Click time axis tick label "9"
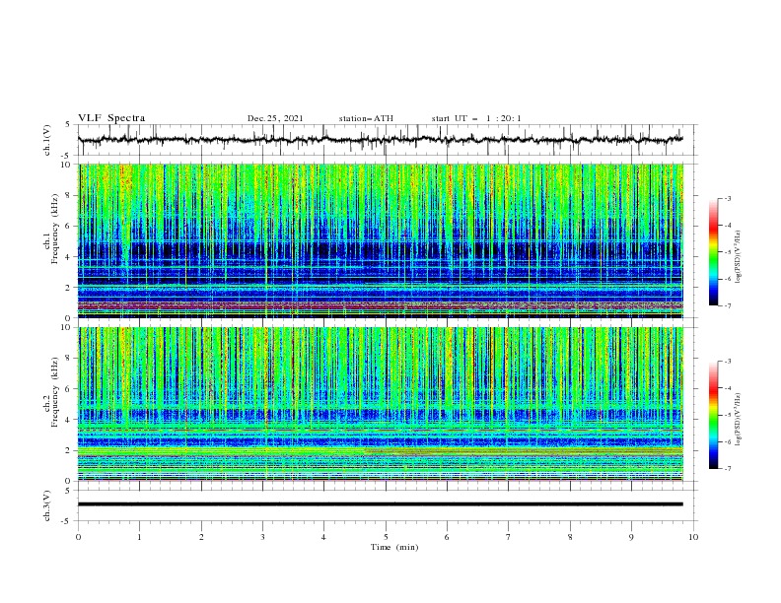Image resolution: width=781 pixels, height=603 pixels. click(631, 537)
